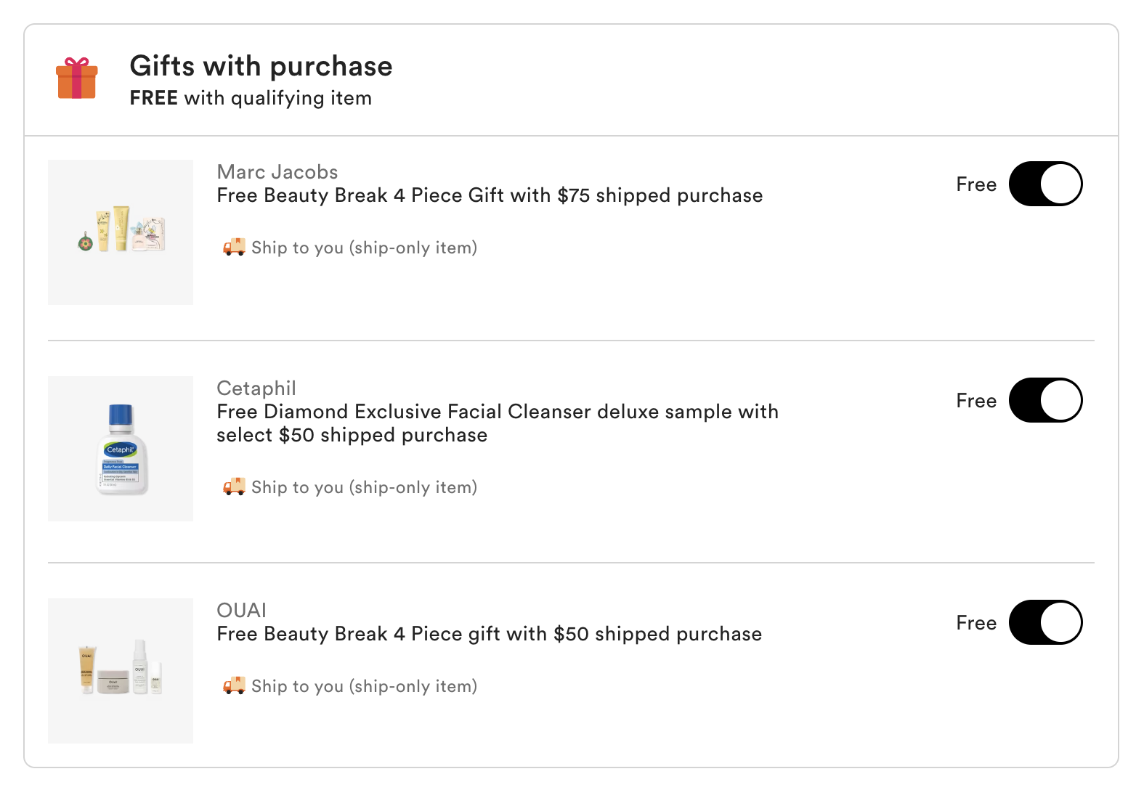Click the Marc Jacobs brand name
Screen dimensions: 1136x790
[277, 172]
